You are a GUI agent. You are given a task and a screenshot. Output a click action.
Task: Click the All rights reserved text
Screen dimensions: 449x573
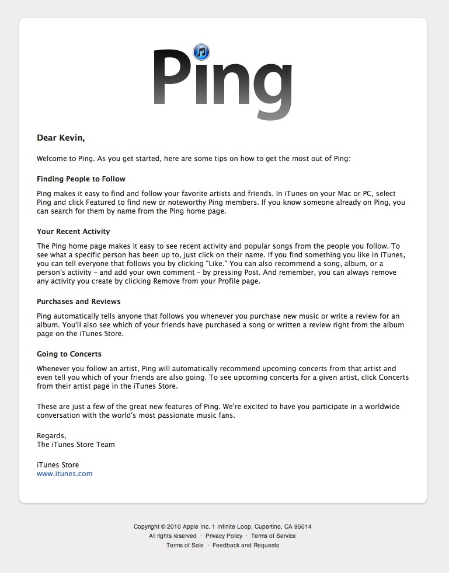tap(173, 536)
